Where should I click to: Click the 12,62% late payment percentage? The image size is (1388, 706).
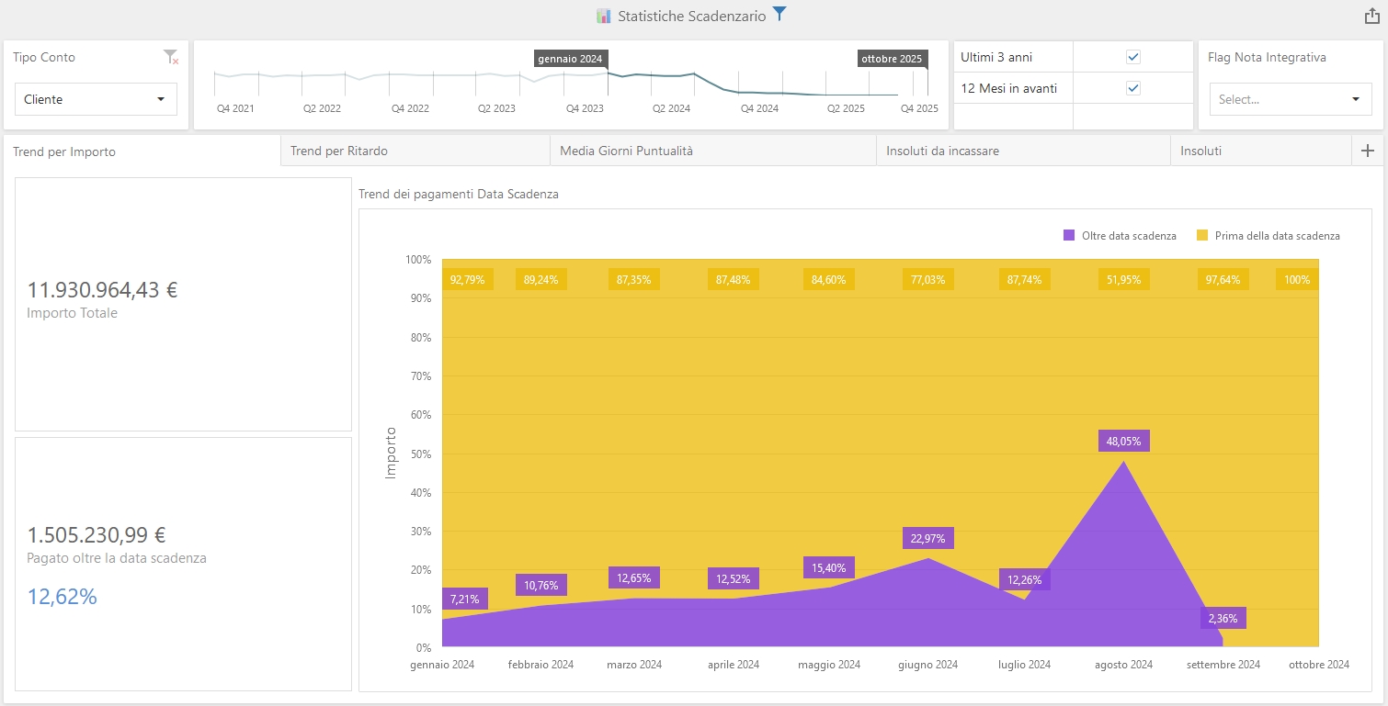(x=63, y=597)
